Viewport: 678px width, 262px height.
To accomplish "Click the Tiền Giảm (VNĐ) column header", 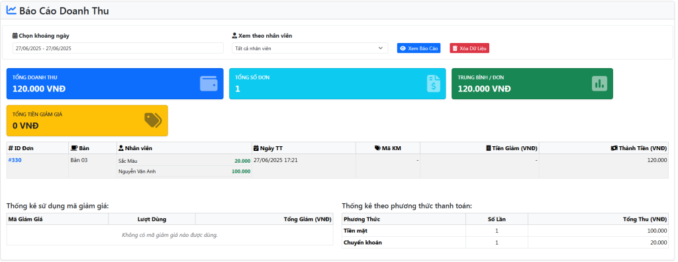I will (x=479, y=148).
